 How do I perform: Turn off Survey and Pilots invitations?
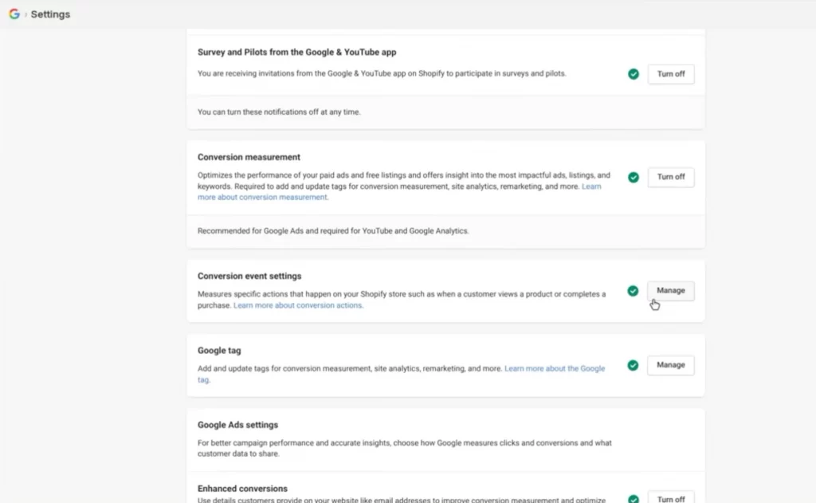tap(670, 73)
